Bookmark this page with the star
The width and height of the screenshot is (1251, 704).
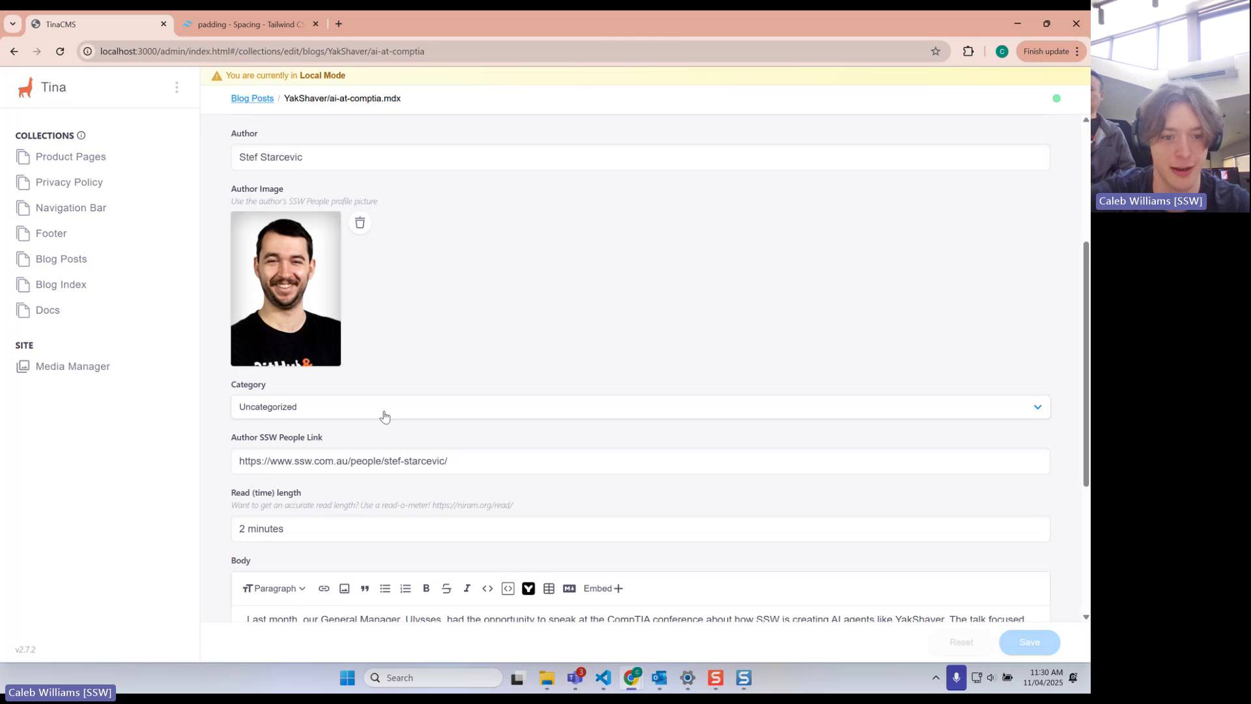[936, 51]
